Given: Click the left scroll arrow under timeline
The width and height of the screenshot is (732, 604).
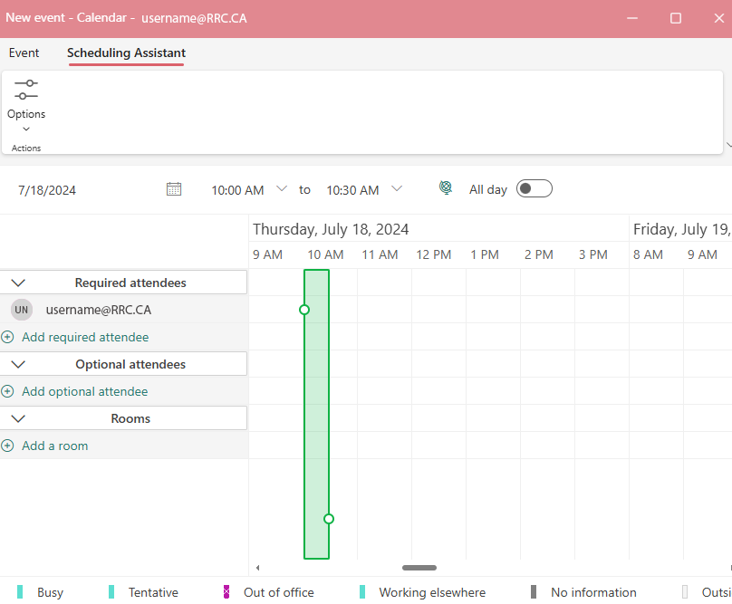Looking at the screenshot, I should pos(258,568).
